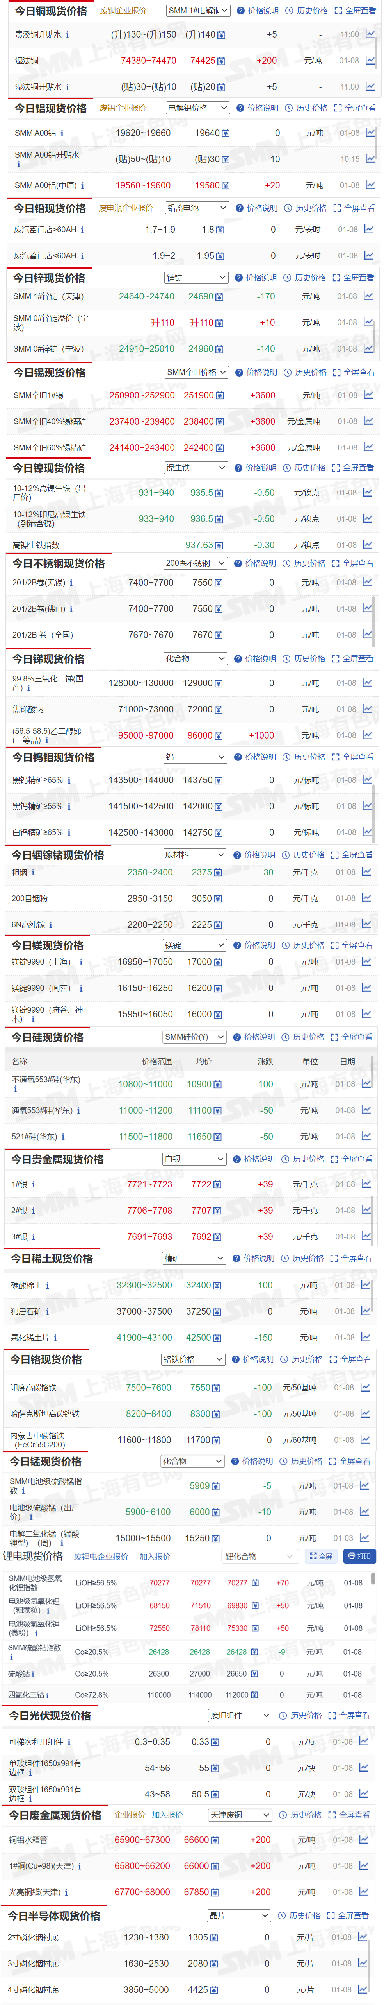Click the 打印 button

tap(359, 1556)
